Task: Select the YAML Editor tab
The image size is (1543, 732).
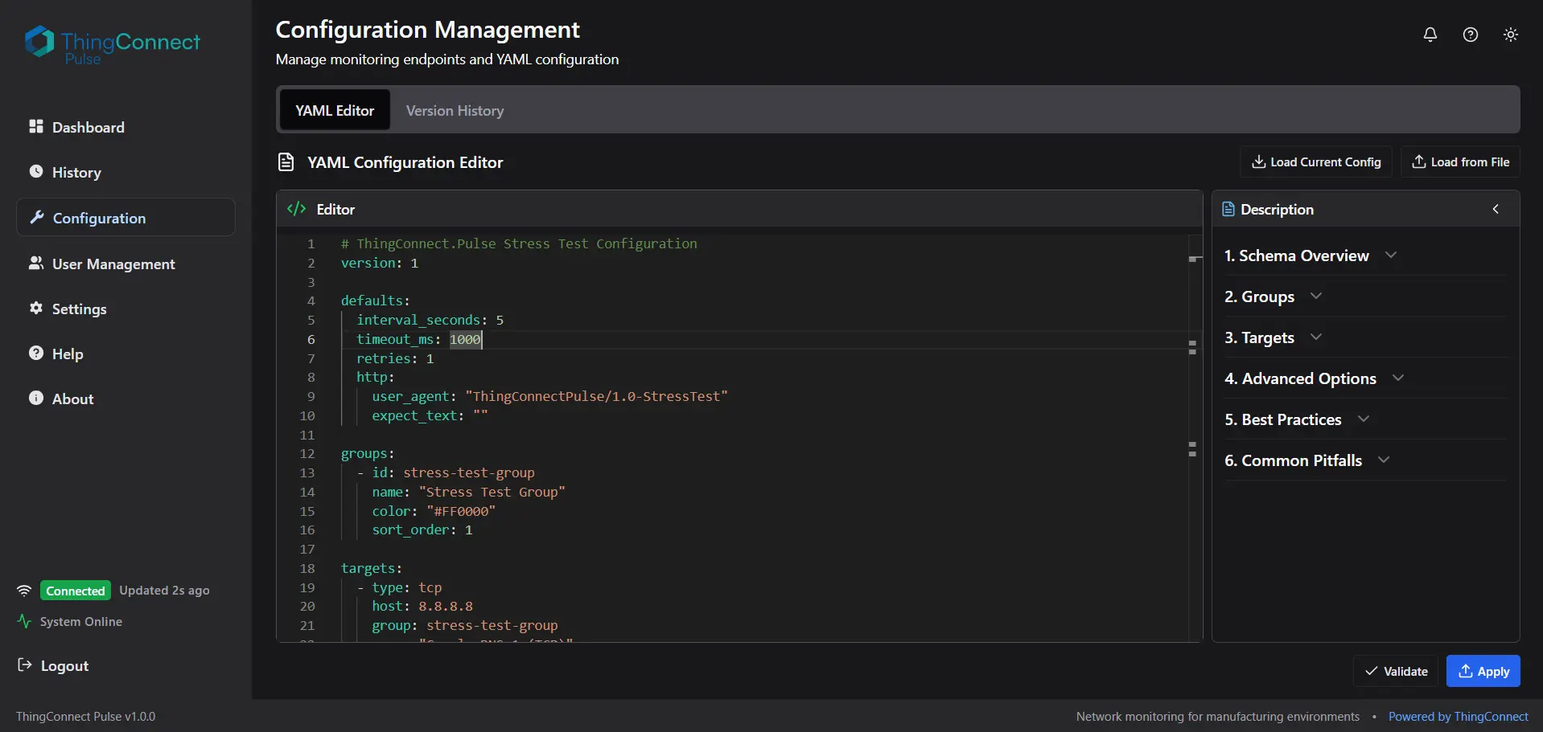Action: click(335, 111)
